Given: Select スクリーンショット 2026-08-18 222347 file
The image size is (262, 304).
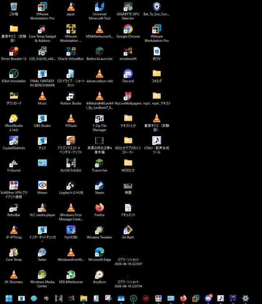Looking at the screenshot, I should [128, 262].
